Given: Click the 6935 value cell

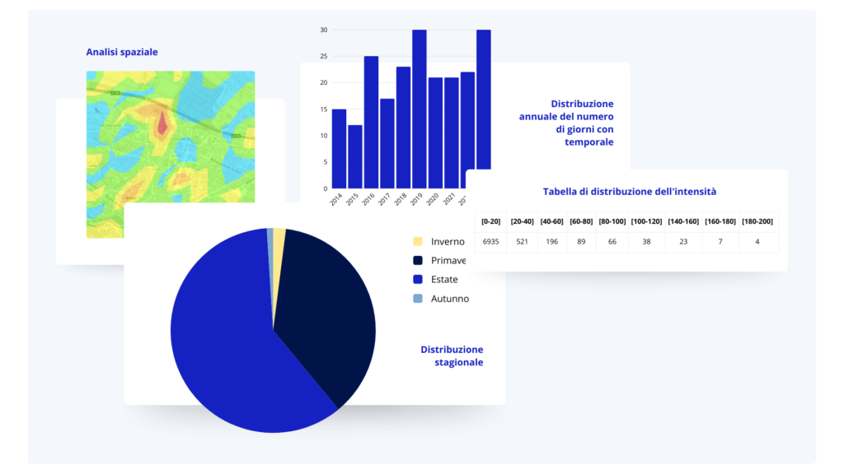Looking at the screenshot, I should (491, 242).
